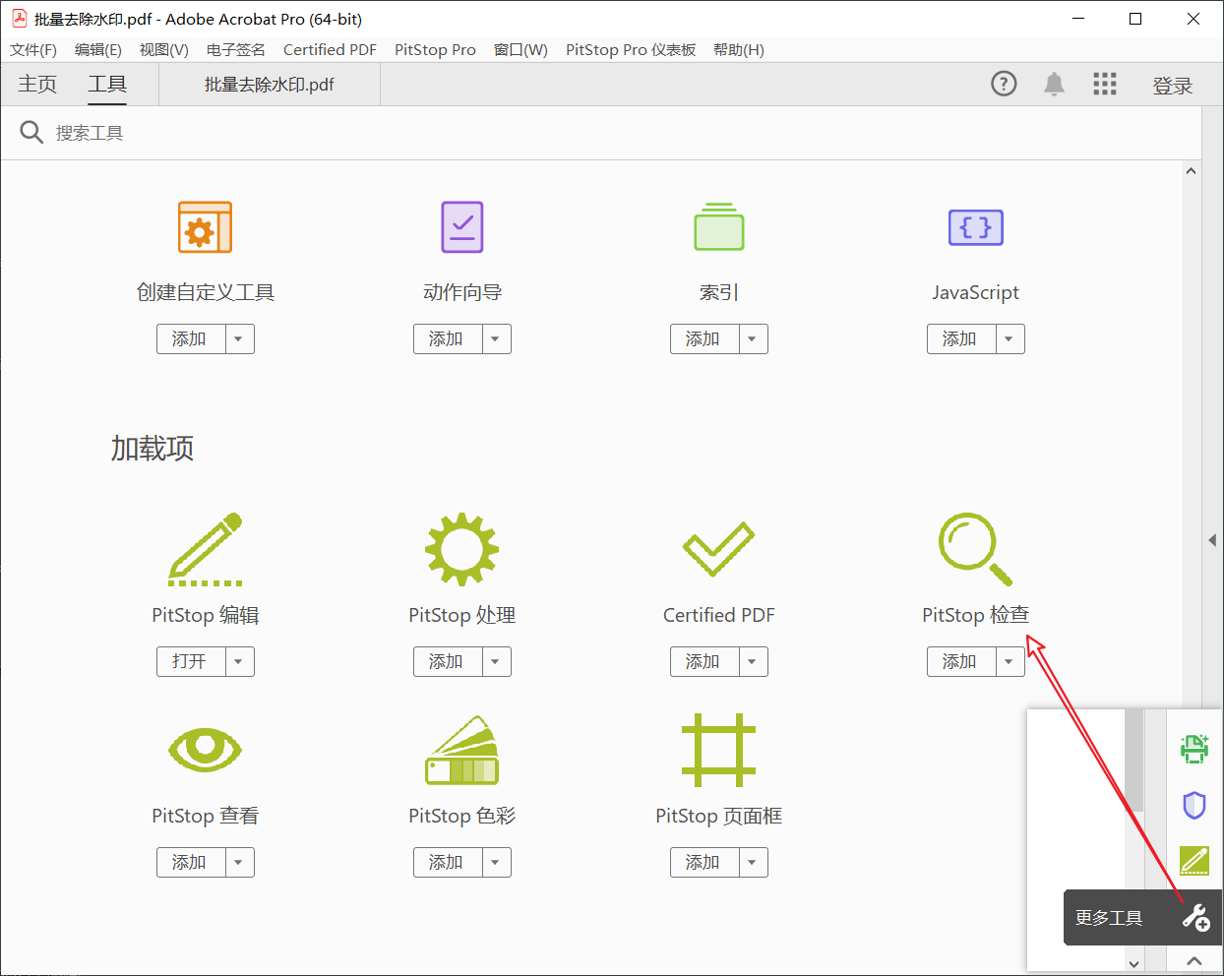Select the Action Wizard (动作向导) icon

(x=461, y=227)
